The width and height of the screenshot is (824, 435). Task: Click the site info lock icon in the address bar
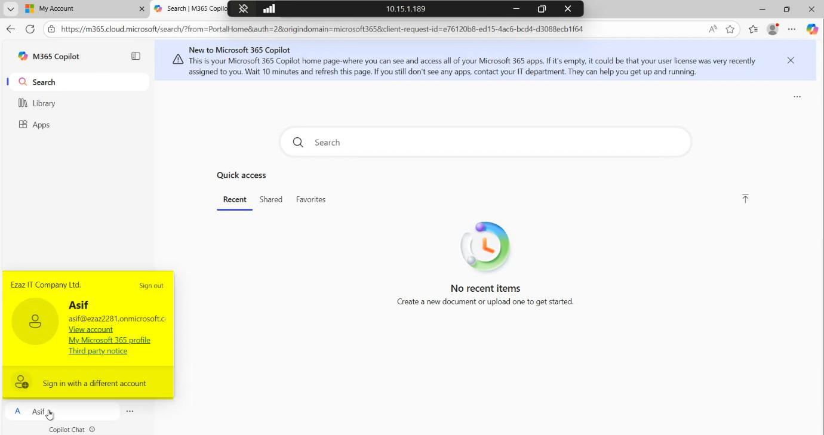click(51, 29)
